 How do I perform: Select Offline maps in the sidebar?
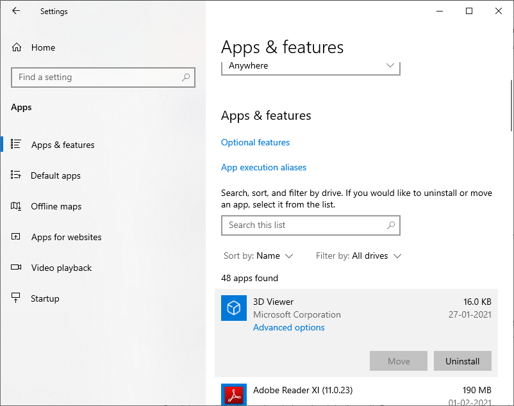56,206
